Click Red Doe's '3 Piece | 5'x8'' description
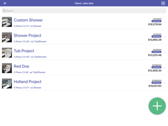Screen dimensions: 168x126 (x=30, y=72)
